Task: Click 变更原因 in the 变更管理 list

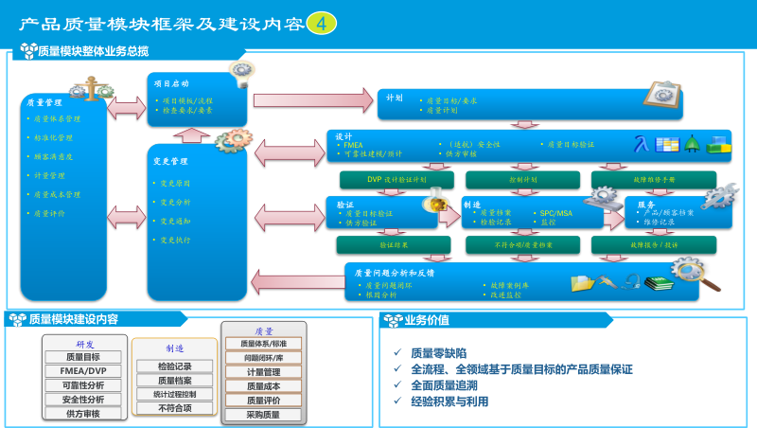Action: pos(175,184)
